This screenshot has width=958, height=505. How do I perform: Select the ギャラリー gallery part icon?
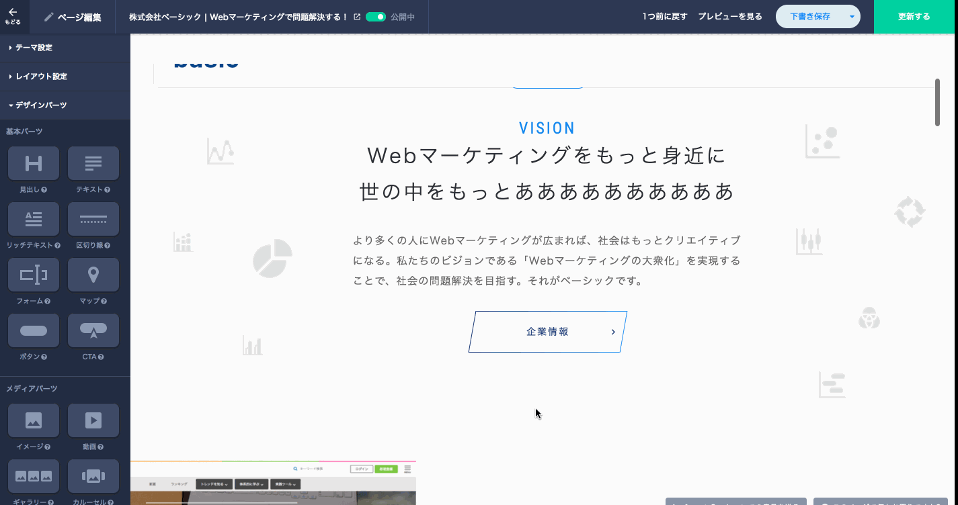pos(34,476)
